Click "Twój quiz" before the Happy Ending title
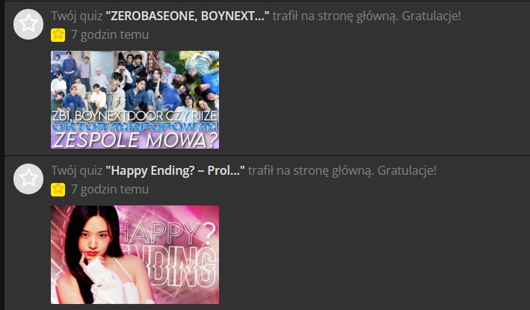 click(x=77, y=170)
